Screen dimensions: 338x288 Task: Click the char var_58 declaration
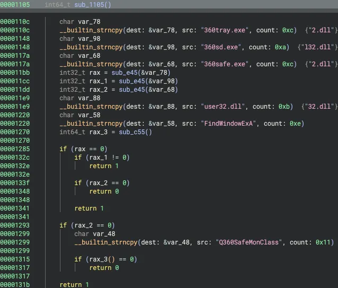pyautogui.click(x=80, y=115)
